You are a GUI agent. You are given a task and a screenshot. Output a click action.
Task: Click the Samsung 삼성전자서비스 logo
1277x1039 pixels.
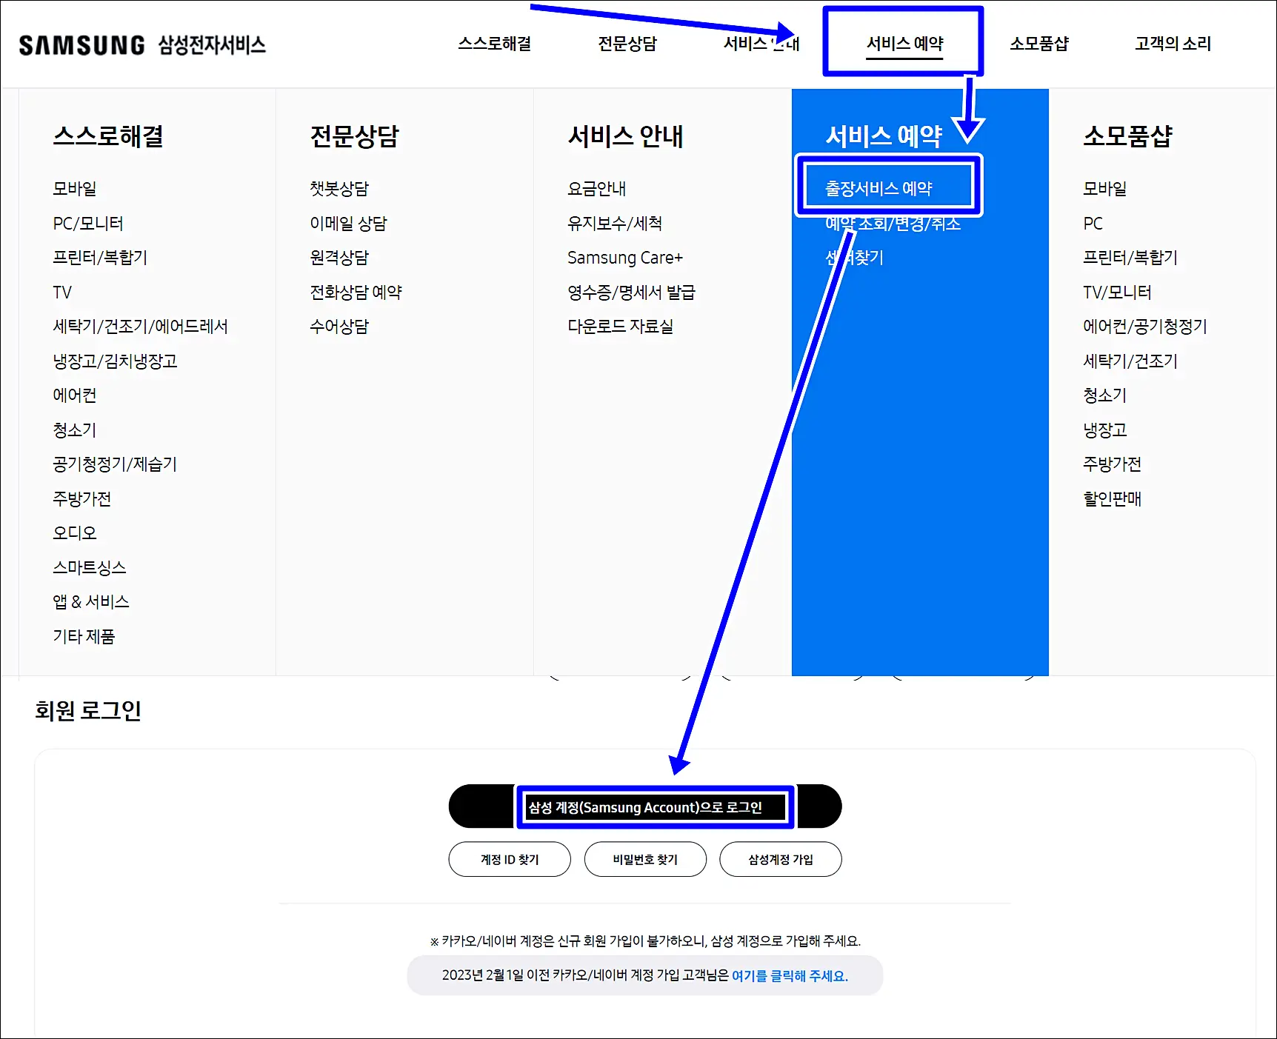click(142, 45)
